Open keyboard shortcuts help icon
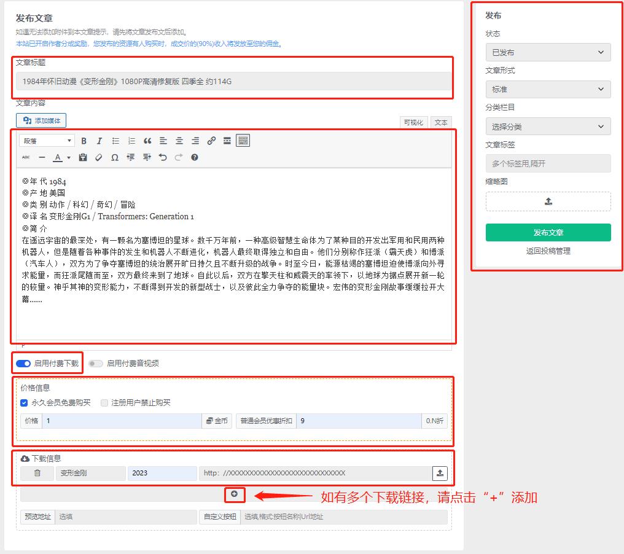This screenshot has height=554, width=624. [x=195, y=158]
